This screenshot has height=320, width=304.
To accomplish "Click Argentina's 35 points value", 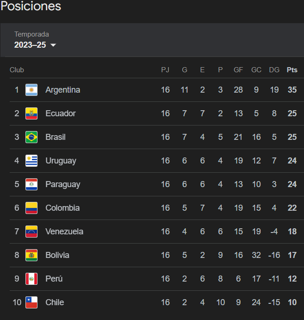I will [x=292, y=90].
